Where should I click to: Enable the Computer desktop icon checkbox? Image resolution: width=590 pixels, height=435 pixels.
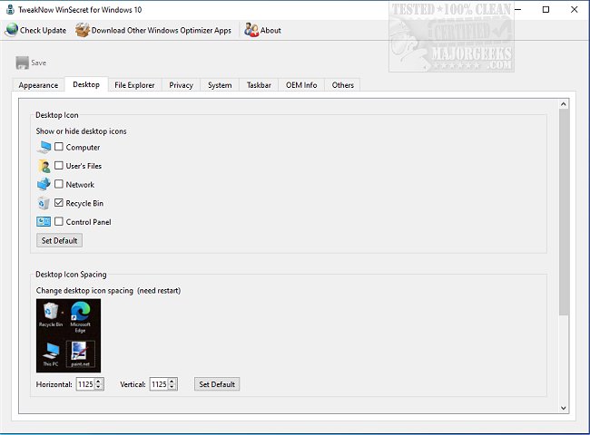tap(59, 147)
